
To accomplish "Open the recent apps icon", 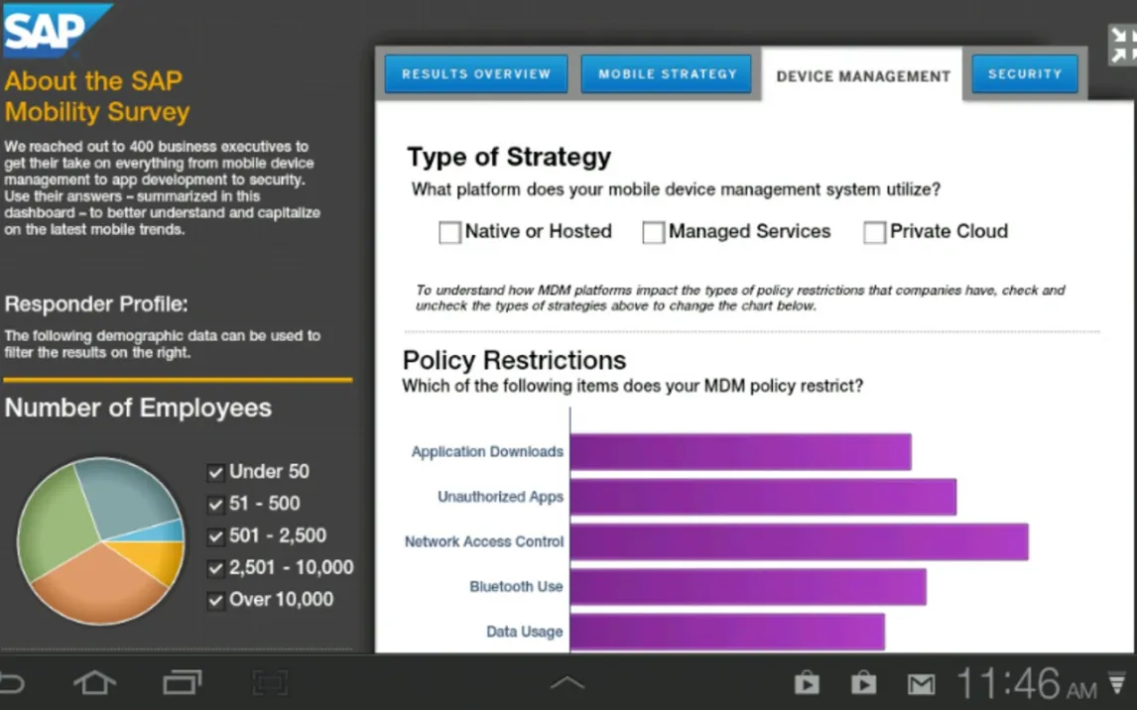I will (182, 682).
